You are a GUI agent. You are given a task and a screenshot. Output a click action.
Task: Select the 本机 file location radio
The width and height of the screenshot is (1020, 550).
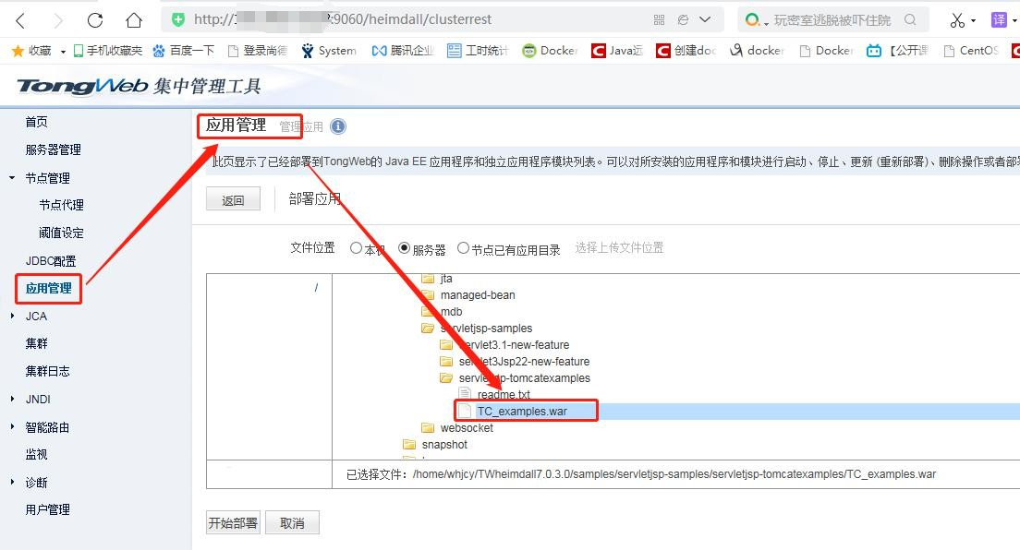(x=356, y=247)
